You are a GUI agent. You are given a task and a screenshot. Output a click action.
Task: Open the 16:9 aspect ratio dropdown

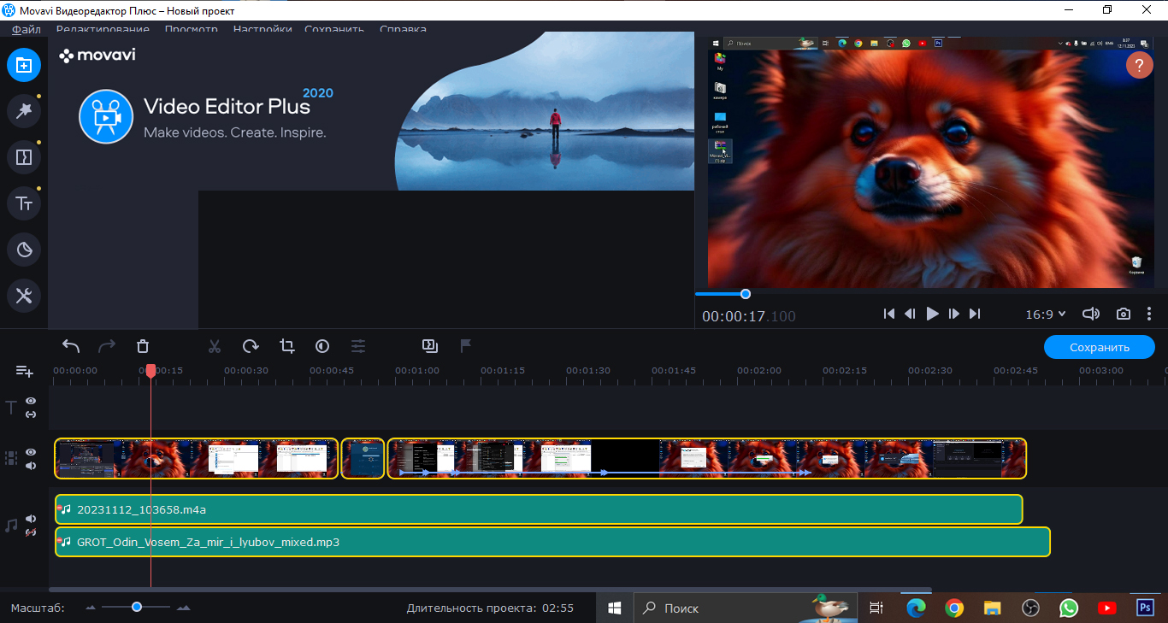tap(1046, 314)
